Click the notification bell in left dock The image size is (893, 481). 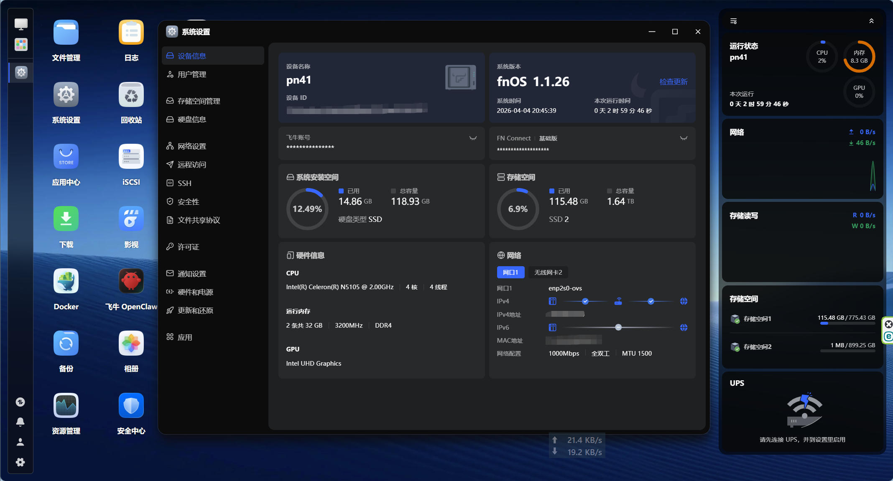pos(20,422)
